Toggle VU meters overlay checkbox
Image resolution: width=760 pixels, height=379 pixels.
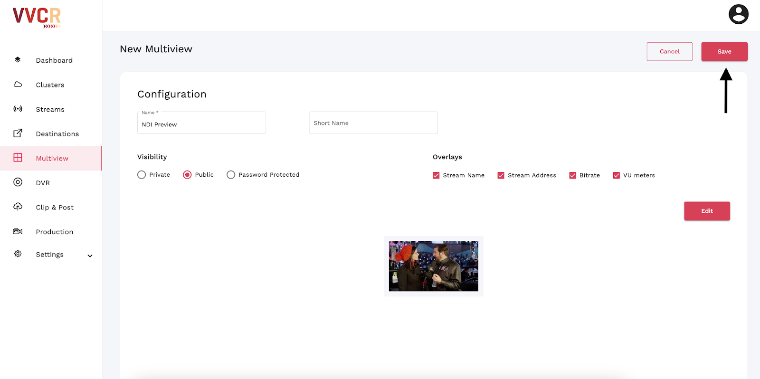(x=616, y=175)
